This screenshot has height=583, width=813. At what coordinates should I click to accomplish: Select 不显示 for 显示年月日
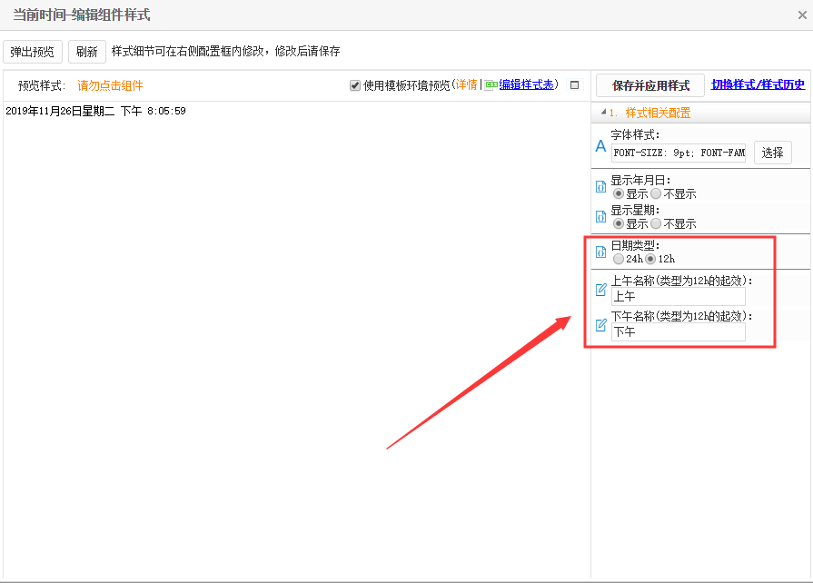pos(656,194)
